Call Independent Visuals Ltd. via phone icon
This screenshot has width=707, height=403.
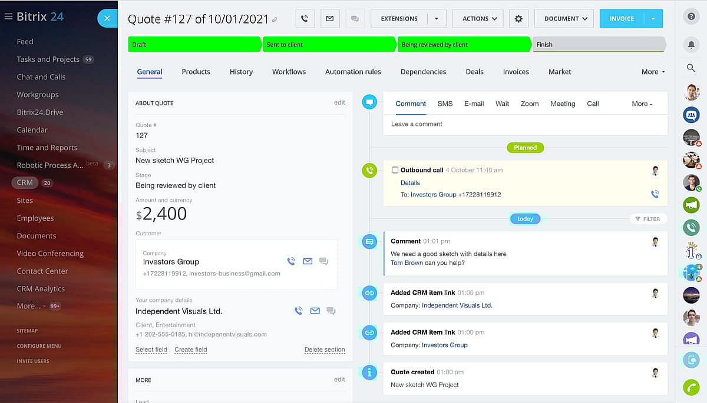point(299,311)
